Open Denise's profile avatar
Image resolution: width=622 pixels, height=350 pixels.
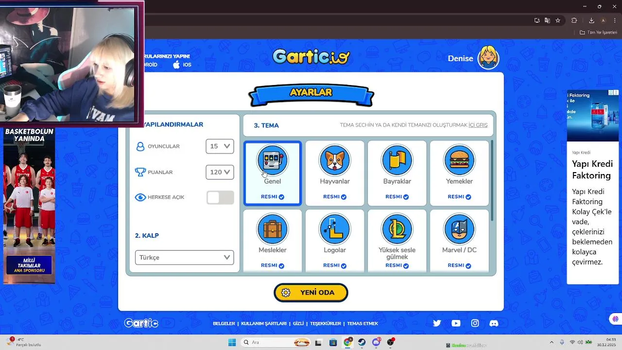click(488, 58)
